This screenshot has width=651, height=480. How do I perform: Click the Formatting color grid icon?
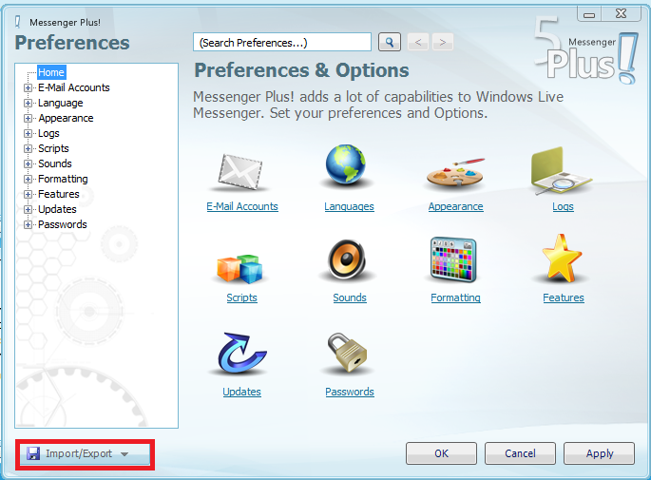(x=455, y=261)
